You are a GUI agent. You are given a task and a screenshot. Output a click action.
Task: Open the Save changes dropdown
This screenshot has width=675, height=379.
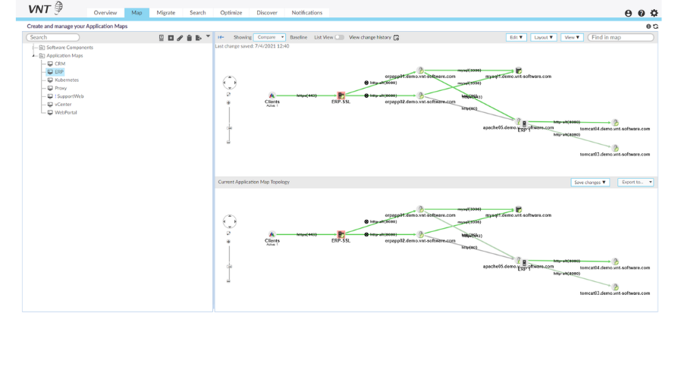[x=590, y=183]
